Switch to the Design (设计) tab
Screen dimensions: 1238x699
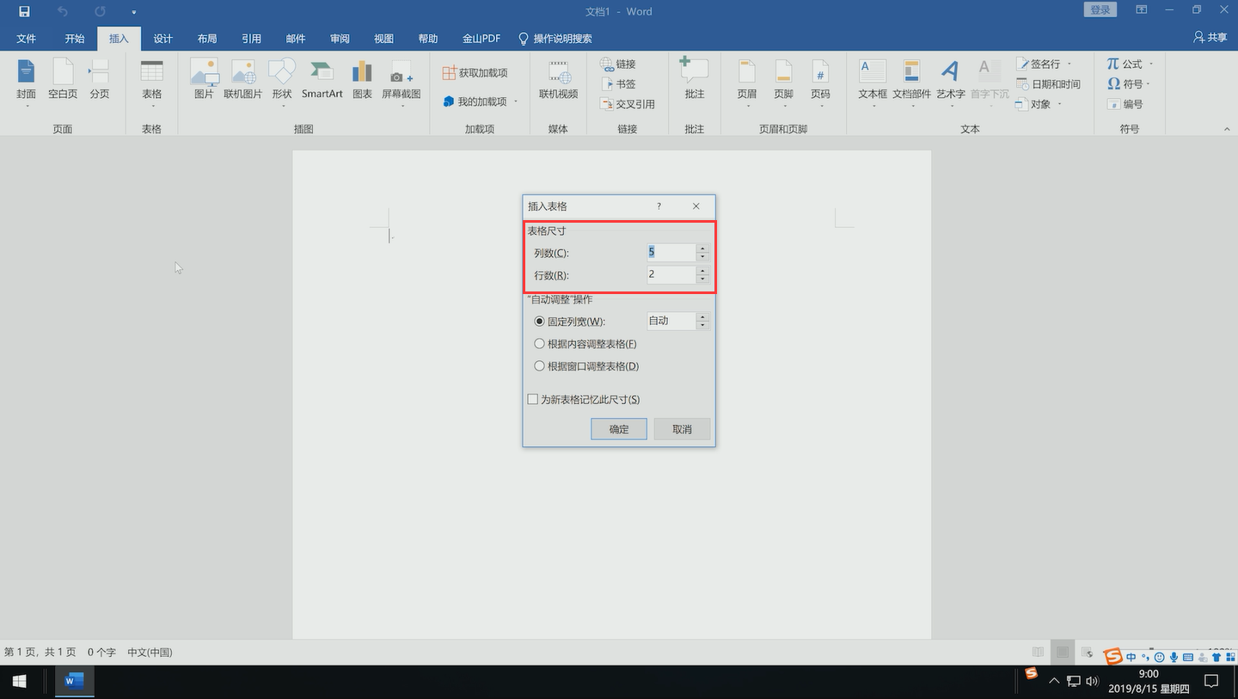coord(163,39)
